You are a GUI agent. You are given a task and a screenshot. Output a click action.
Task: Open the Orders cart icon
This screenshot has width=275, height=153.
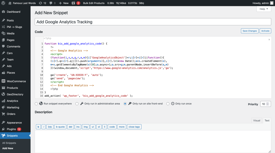click(3, 114)
